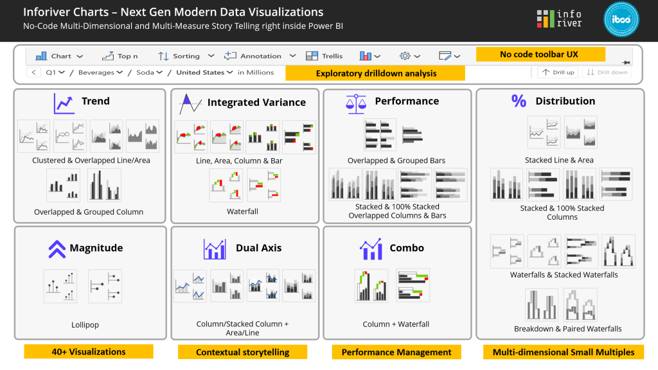This screenshot has height=370, width=658.
Task: Select the Lollipop vertical chart thumbnail
Action: (60, 286)
